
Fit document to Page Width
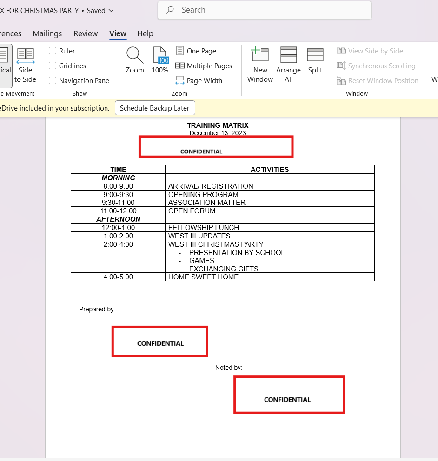[x=199, y=80]
